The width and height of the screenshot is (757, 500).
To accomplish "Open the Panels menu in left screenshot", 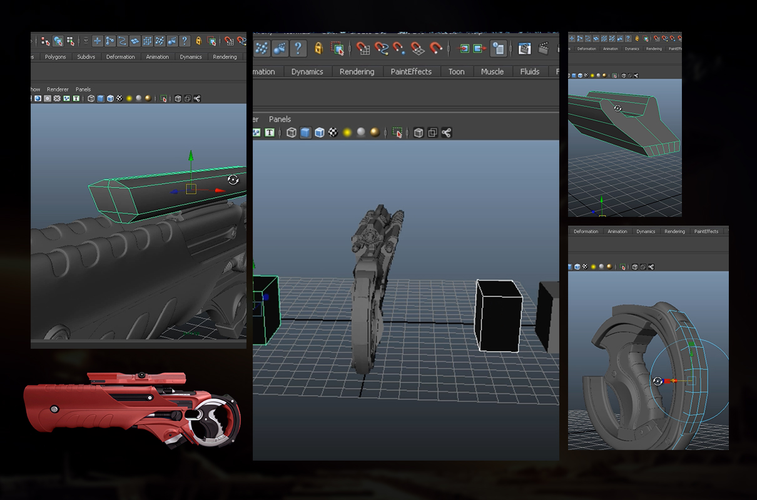I will 83,89.
